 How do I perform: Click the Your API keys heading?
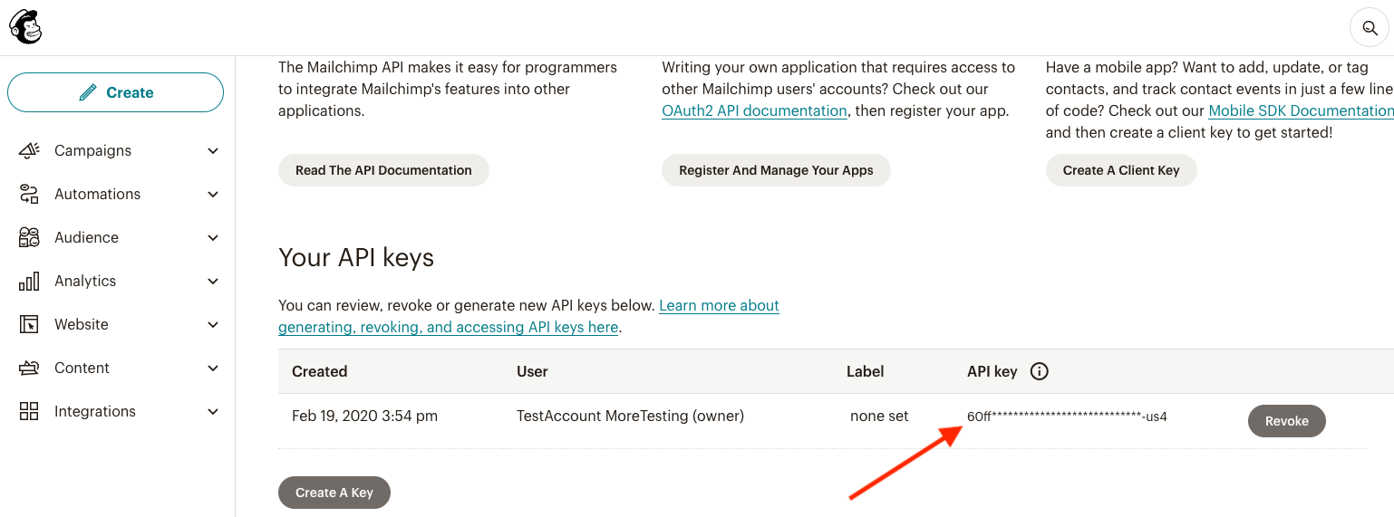coord(356,258)
